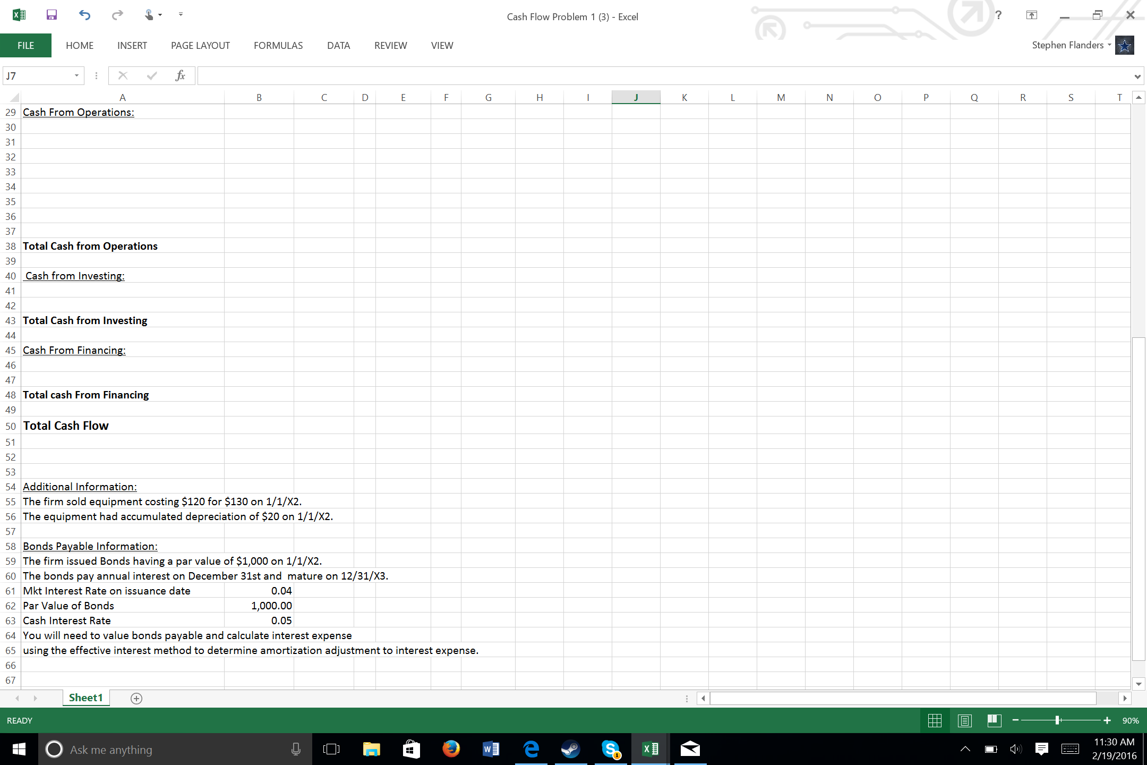Click cell containing 0.05 cash rate
This screenshot has width=1147, height=765.
(259, 620)
